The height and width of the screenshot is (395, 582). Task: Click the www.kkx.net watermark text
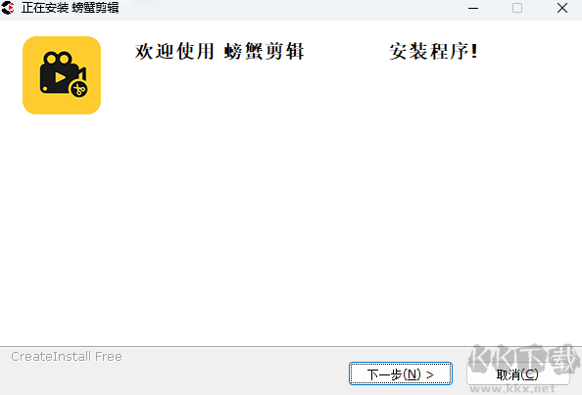[512, 389]
